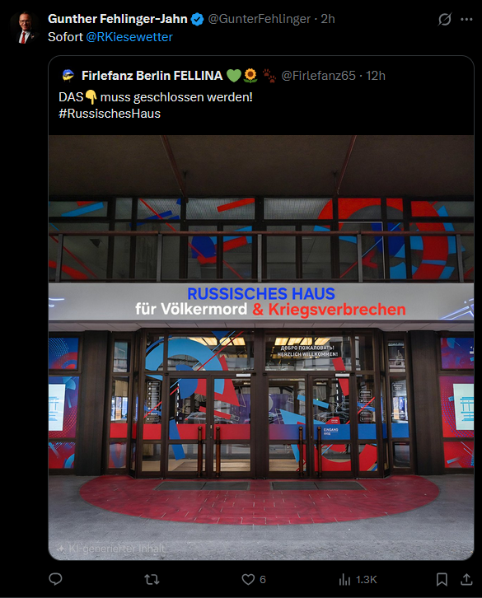Share the post via upload icon
The width and height of the screenshot is (482, 598).
point(466,579)
